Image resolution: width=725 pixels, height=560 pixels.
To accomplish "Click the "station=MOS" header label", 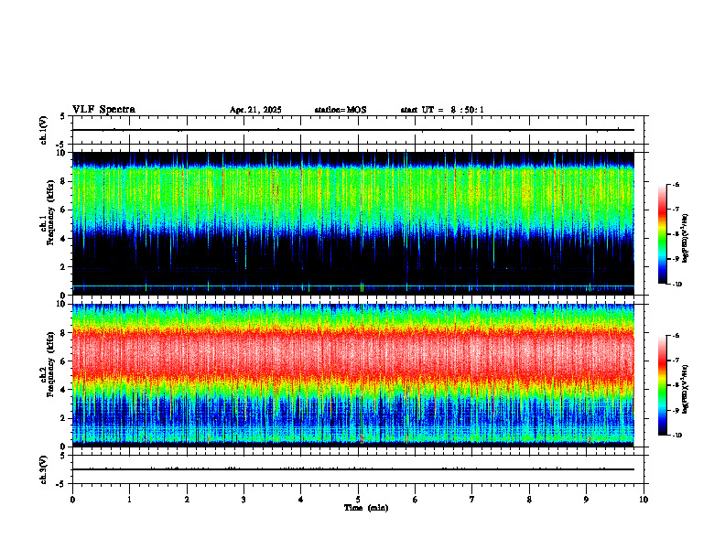I will coord(341,110).
